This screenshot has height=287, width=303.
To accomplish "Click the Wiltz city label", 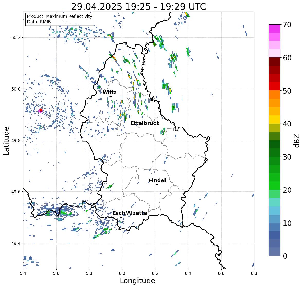I will click(x=109, y=92).
